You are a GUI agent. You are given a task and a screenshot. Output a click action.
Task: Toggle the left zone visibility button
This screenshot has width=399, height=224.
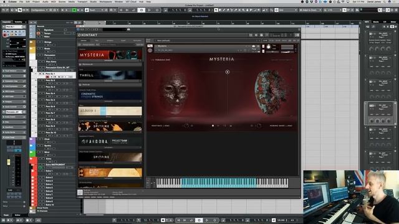(x=380, y=10)
